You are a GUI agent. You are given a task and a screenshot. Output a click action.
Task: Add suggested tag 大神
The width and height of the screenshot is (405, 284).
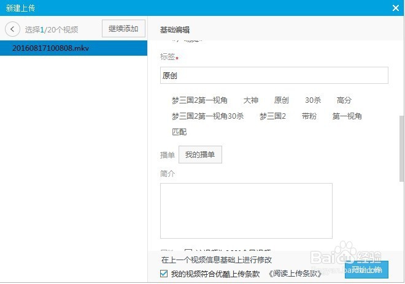point(251,100)
